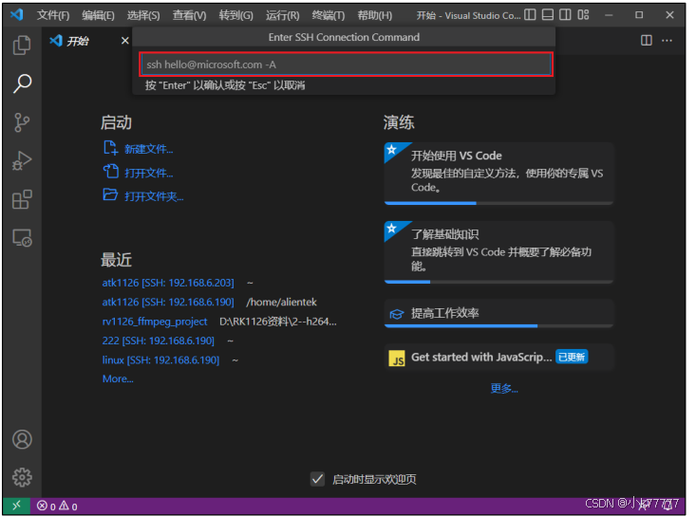The width and height of the screenshot is (696, 516).
Task: Click the Enter SSH Connection Command title
Action: point(344,37)
